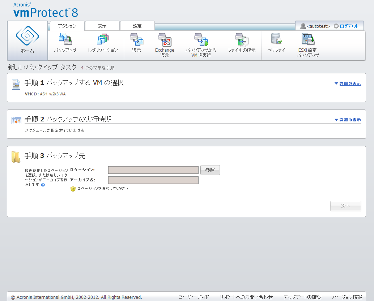Expand details for step 1 VM selection
Screen dimensions: 374x301
coord(348,83)
